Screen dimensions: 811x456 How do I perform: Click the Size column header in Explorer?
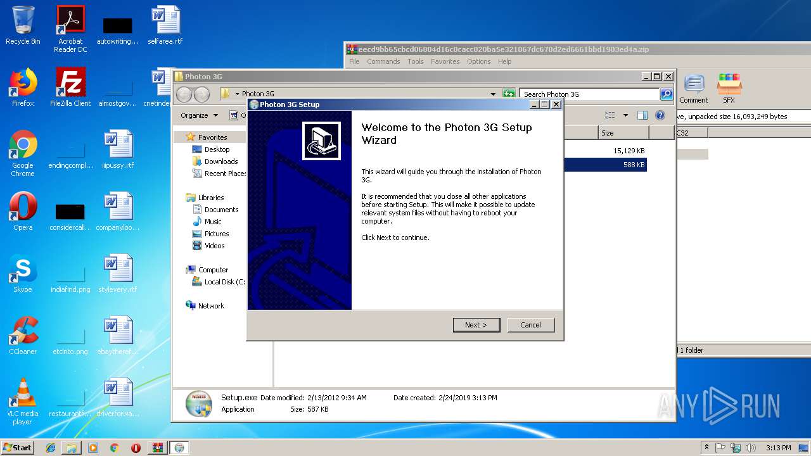[623, 133]
